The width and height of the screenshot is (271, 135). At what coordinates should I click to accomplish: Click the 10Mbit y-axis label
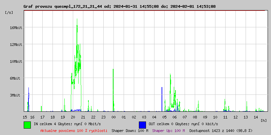pos(16,61)
